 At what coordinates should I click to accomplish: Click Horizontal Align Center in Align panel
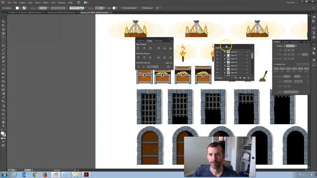[x=144, y=48]
